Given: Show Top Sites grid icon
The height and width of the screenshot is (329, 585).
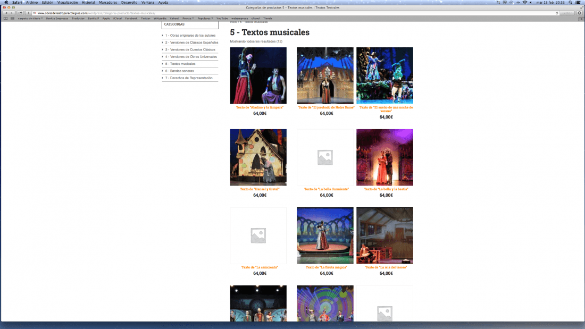Looking at the screenshot, I should point(12,18).
